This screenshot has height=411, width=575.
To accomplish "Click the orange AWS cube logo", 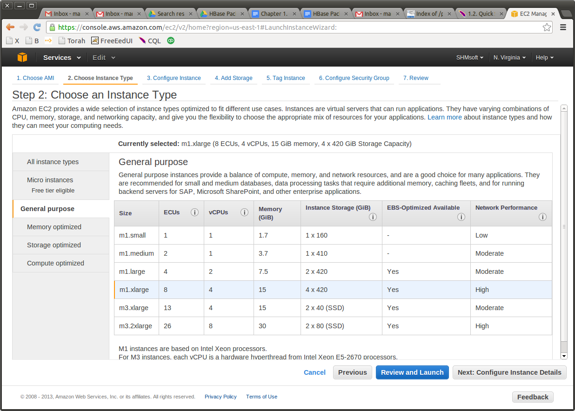I will [x=22, y=58].
